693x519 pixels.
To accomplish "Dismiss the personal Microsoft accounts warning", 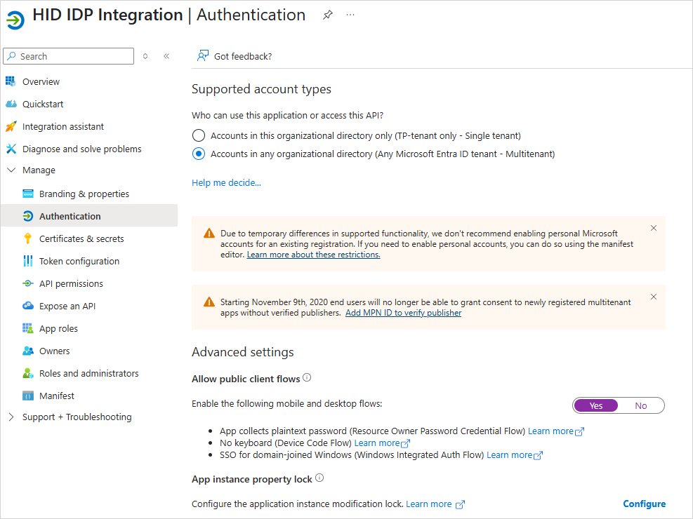I will point(654,228).
